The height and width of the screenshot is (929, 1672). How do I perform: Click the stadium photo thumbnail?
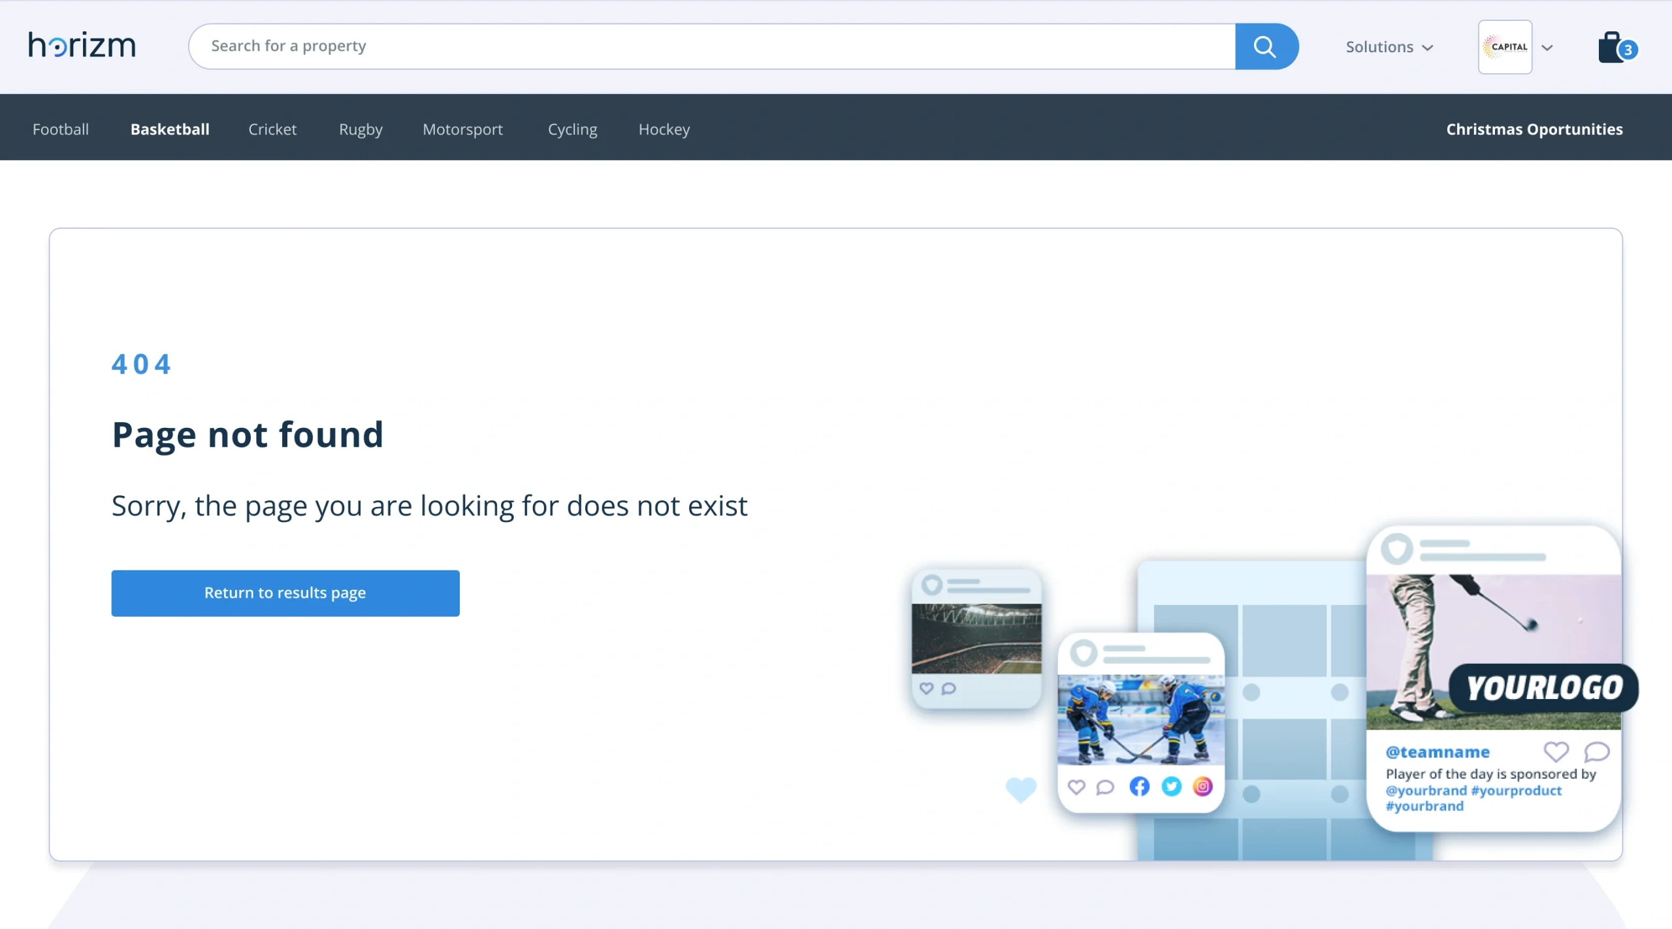click(976, 638)
